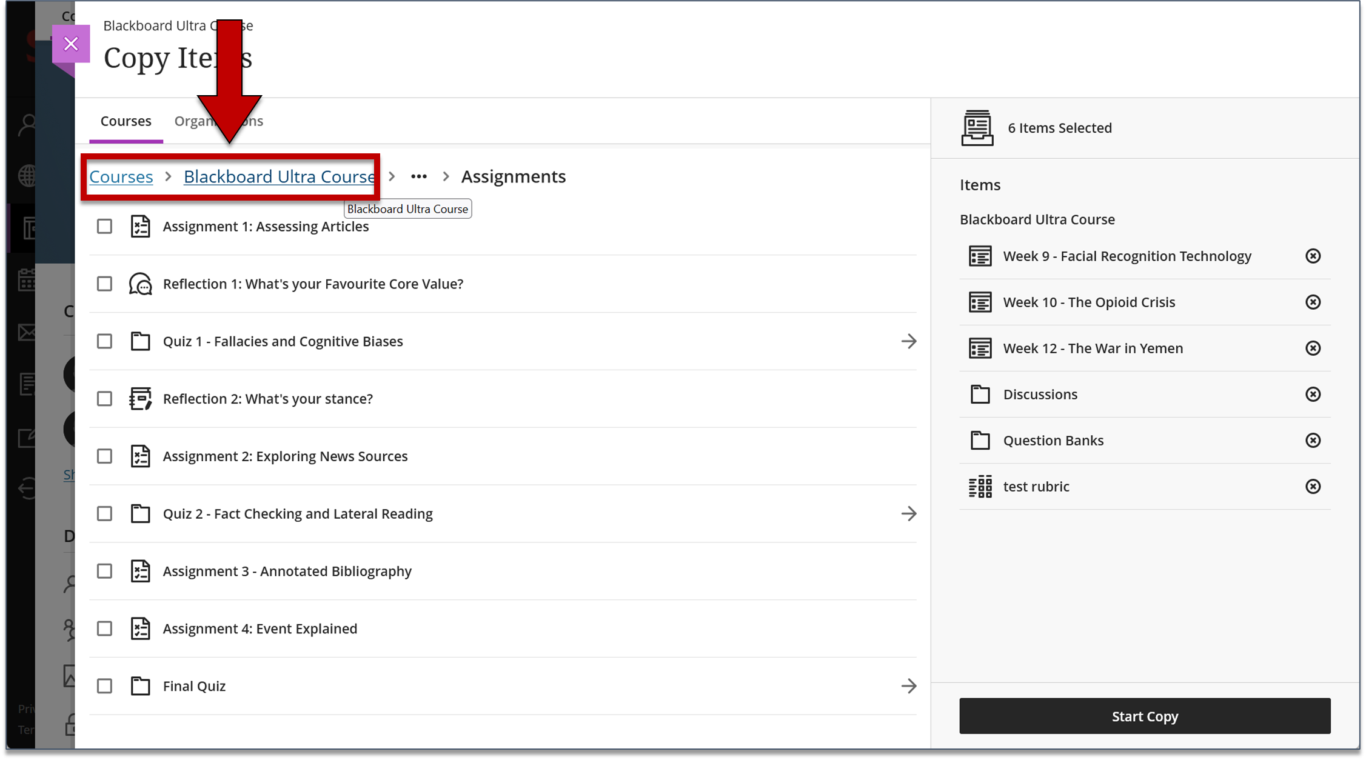Check Assignment 2: Exploring News Sources checkbox
The image size is (1366, 760).
tap(104, 456)
